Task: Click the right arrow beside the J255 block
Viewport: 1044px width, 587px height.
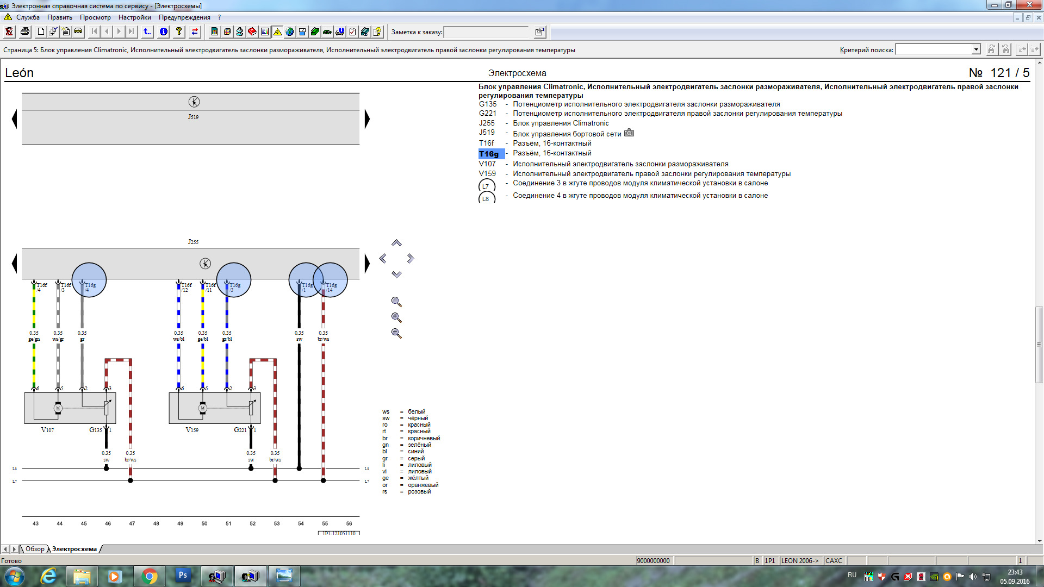Action: pyautogui.click(x=367, y=264)
